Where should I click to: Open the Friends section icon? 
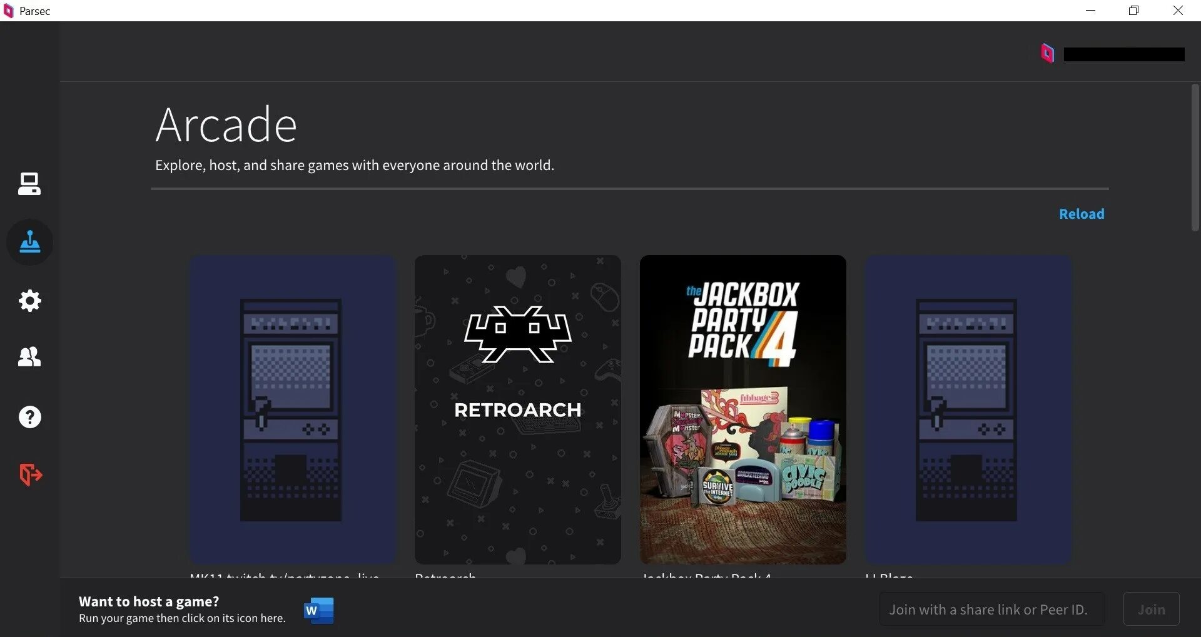click(x=29, y=357)
